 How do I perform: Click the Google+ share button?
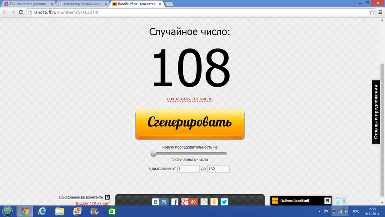(185, 202)
